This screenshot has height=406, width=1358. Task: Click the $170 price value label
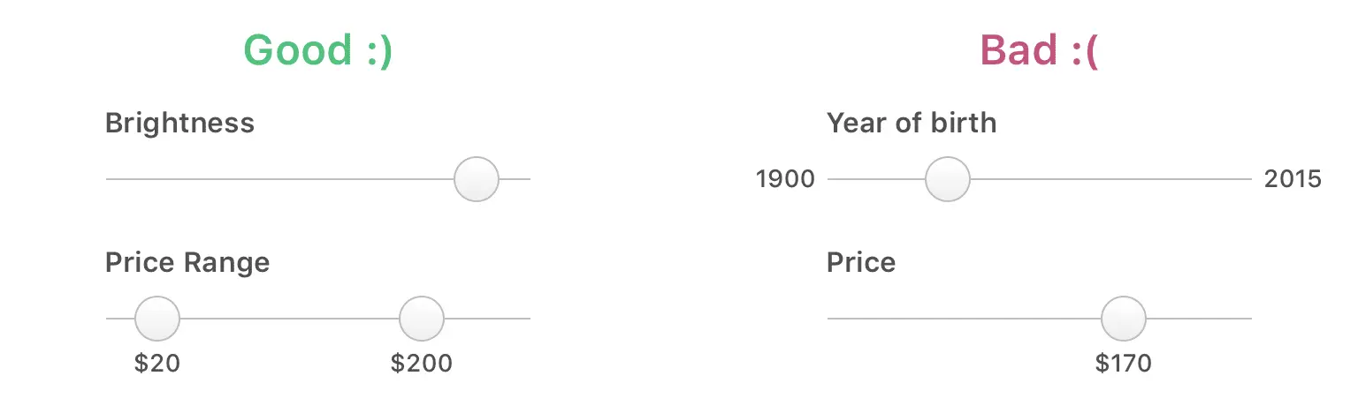[x=1124, y=364]
